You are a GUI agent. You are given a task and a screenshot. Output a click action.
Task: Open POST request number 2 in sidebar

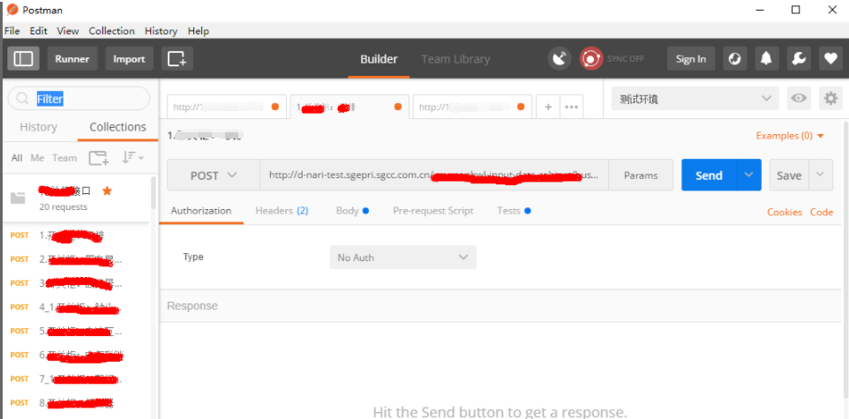click(x=76, y=259)
